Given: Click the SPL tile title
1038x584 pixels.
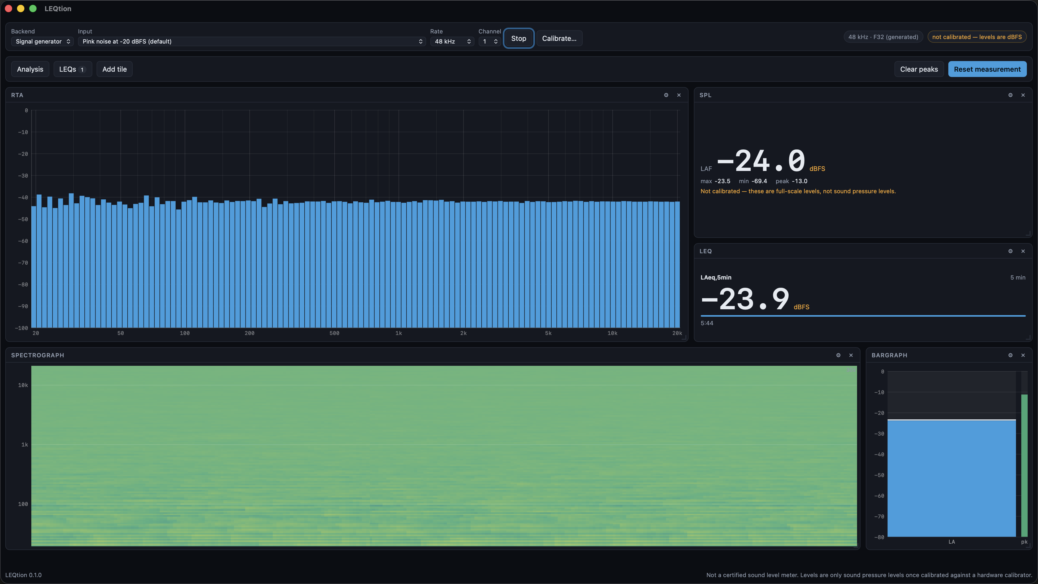Looking at the screenshot, I should (705, 95).
